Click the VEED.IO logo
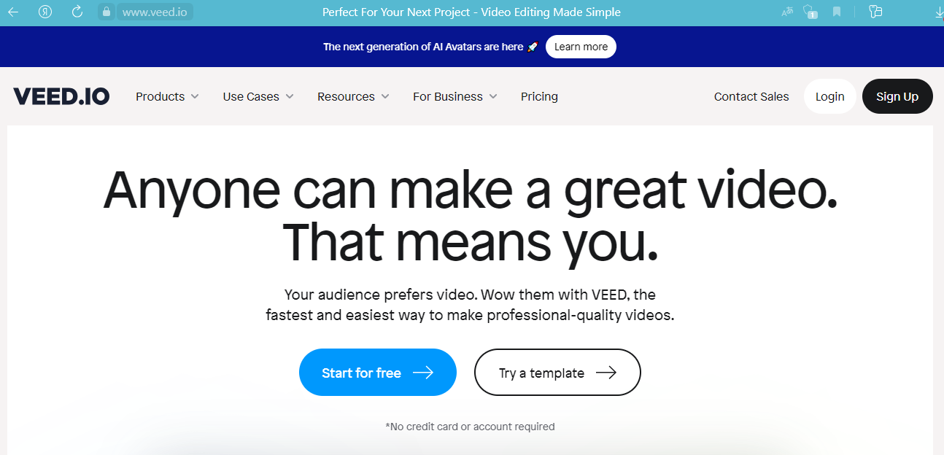 tap(61, 96)
